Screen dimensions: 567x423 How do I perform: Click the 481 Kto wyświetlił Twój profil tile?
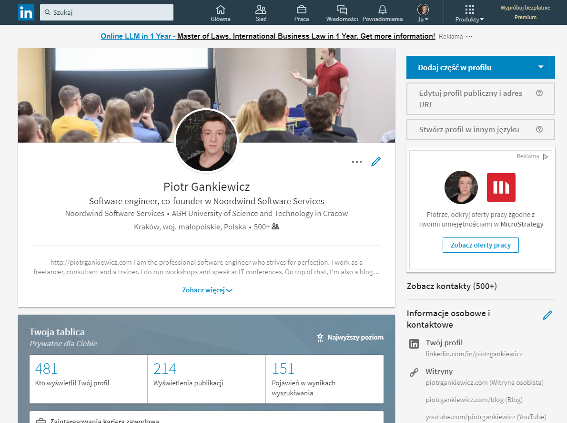pos(88,379)
